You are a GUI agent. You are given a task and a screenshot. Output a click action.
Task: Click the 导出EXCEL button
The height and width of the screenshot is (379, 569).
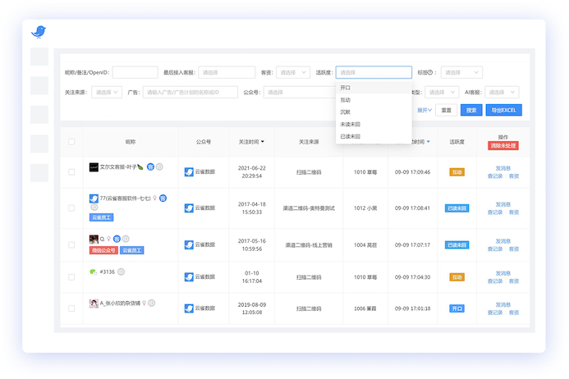coord(502,110)
